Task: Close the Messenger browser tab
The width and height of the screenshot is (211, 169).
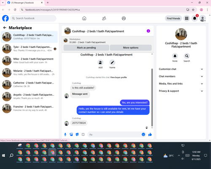Action: click(42, 3)
